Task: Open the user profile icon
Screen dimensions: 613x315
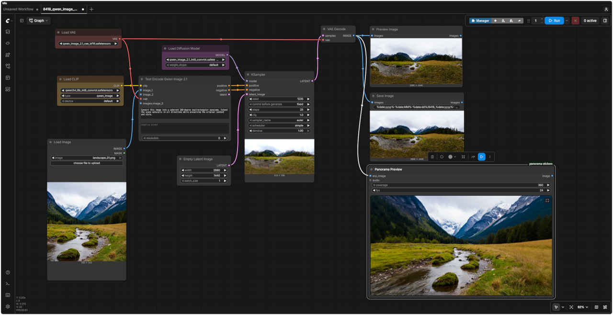Action: [x=606, y=9]
